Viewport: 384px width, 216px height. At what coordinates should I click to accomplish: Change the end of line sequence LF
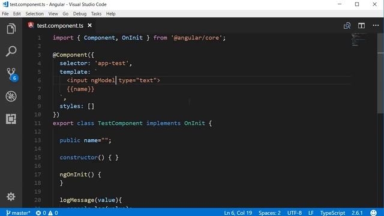[x=311, y=212]
